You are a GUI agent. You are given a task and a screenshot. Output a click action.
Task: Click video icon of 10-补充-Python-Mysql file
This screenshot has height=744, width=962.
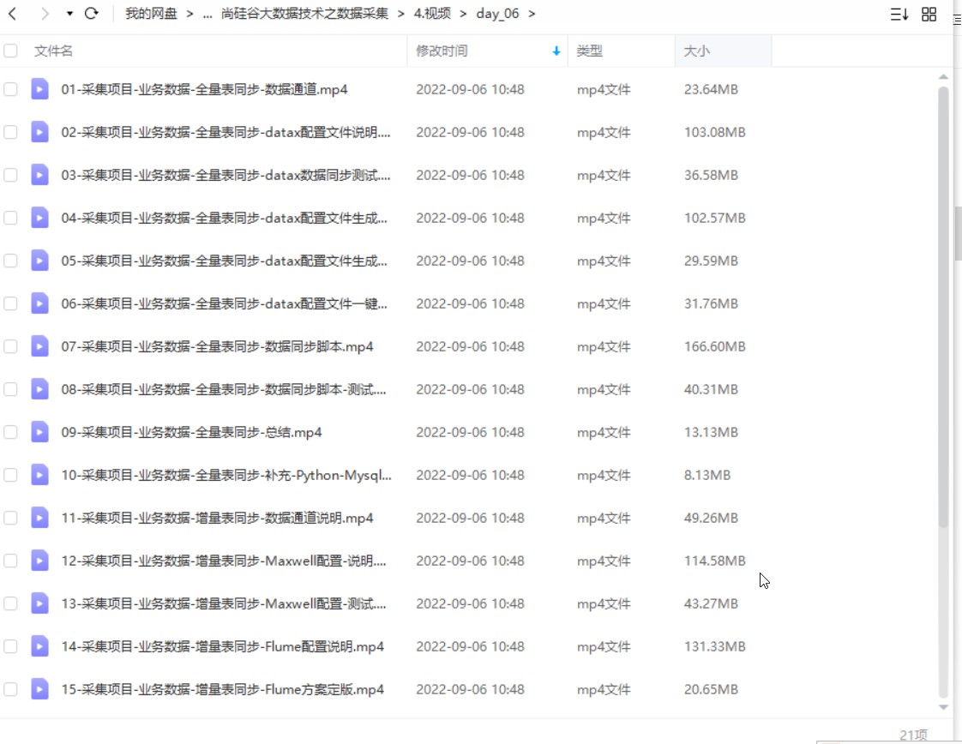(x=40, y=476)
